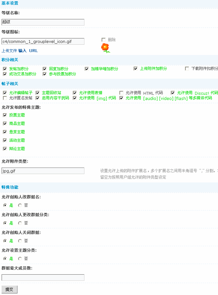Select 否 for 允许创始人更改群组分类
Screen dimensions: 218x295
(x=20, y=223)
